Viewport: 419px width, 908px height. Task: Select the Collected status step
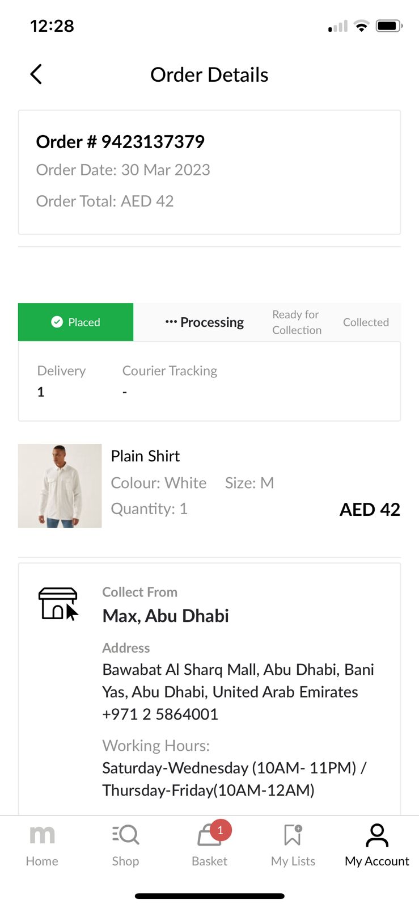pos(366,322)
